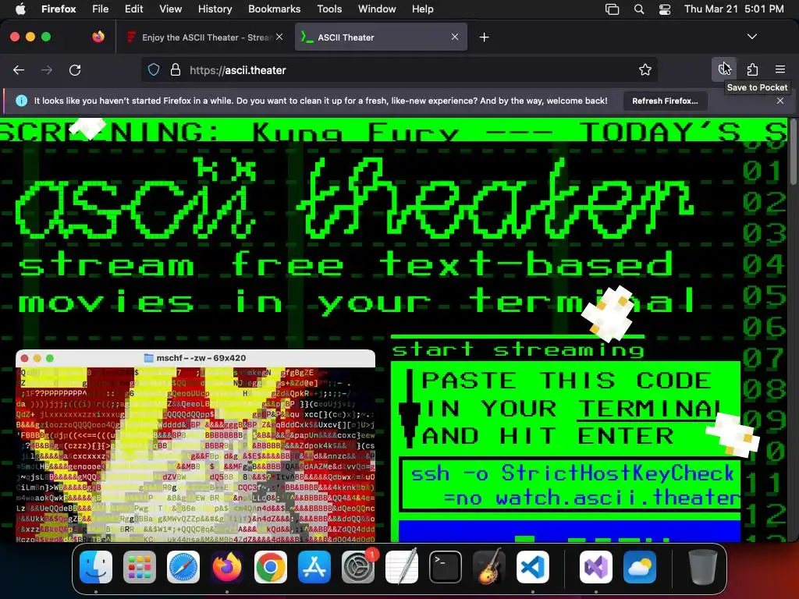The image size is (799, 599).
Task: Go forward with the forward arrow
Action: click(x=47, y=69)
